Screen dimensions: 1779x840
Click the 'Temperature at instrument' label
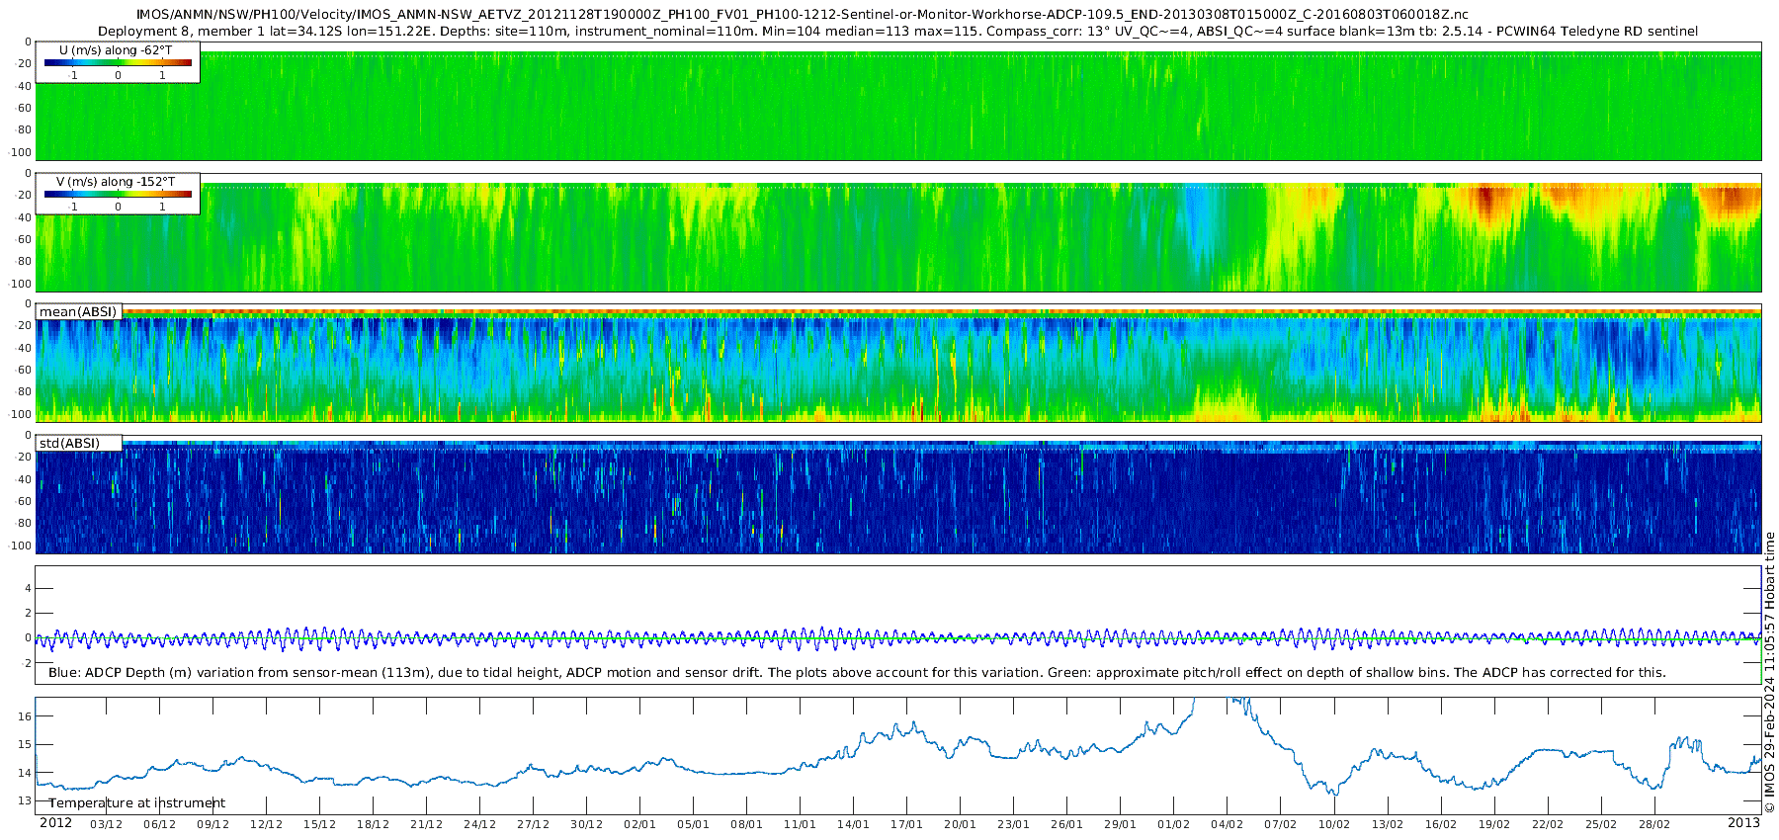coord(137,803)
